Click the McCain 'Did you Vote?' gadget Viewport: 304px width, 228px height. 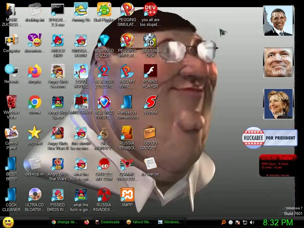tap(278, 62)
